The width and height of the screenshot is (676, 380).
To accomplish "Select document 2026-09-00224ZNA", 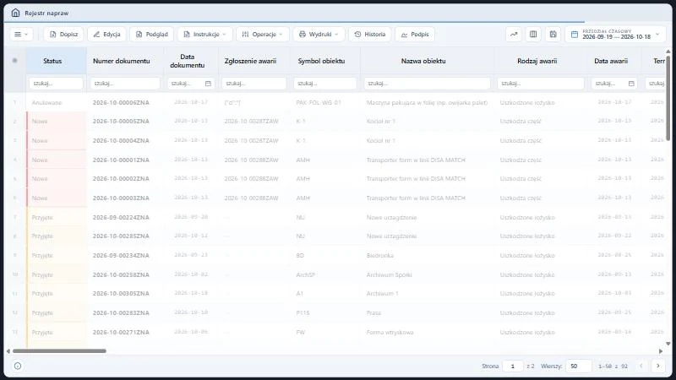I will click(121, 217).
